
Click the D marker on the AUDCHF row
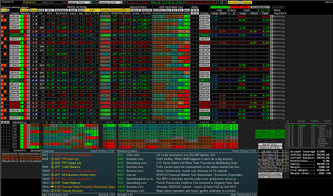[5, 20]
